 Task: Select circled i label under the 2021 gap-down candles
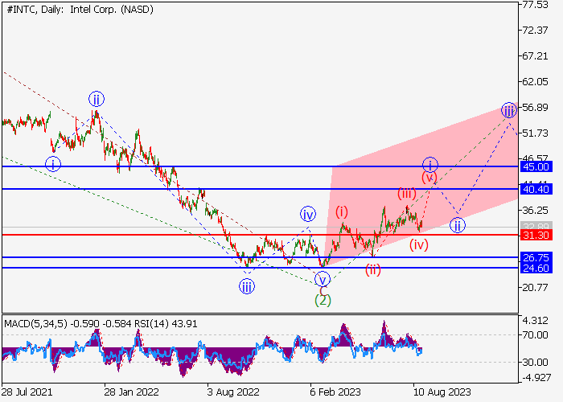(53, 164)
